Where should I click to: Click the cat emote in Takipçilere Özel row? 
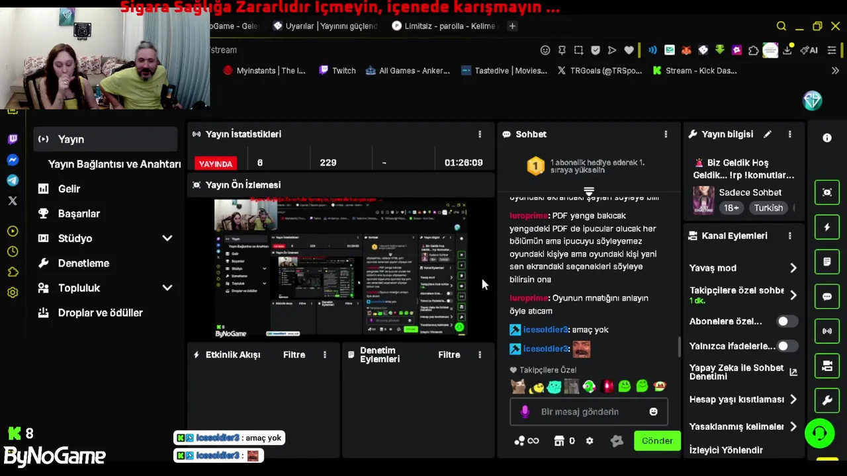click(x=518, y=387)
